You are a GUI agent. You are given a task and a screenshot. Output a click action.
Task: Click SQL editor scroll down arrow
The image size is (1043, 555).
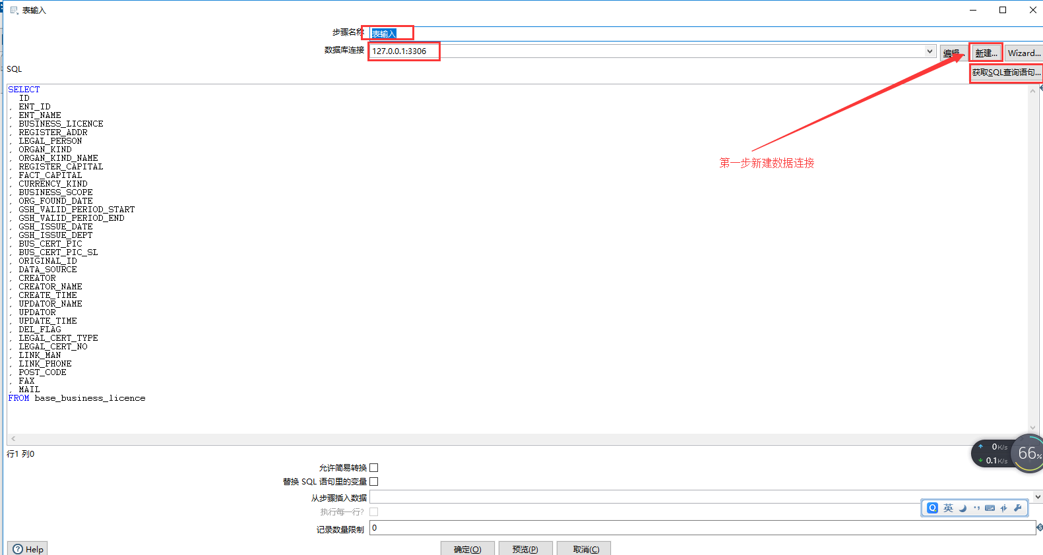(1033, 428)
